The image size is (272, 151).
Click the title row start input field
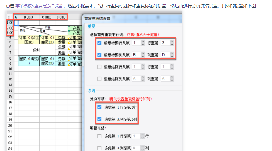point(137,43)
